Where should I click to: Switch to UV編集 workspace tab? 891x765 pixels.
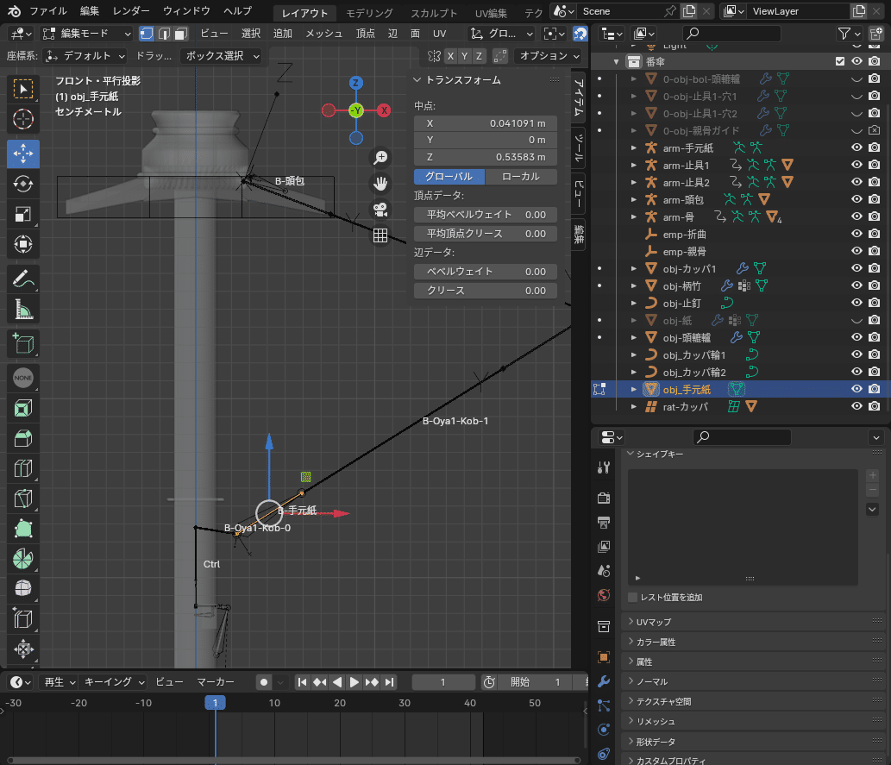click(x=491, y=12)
